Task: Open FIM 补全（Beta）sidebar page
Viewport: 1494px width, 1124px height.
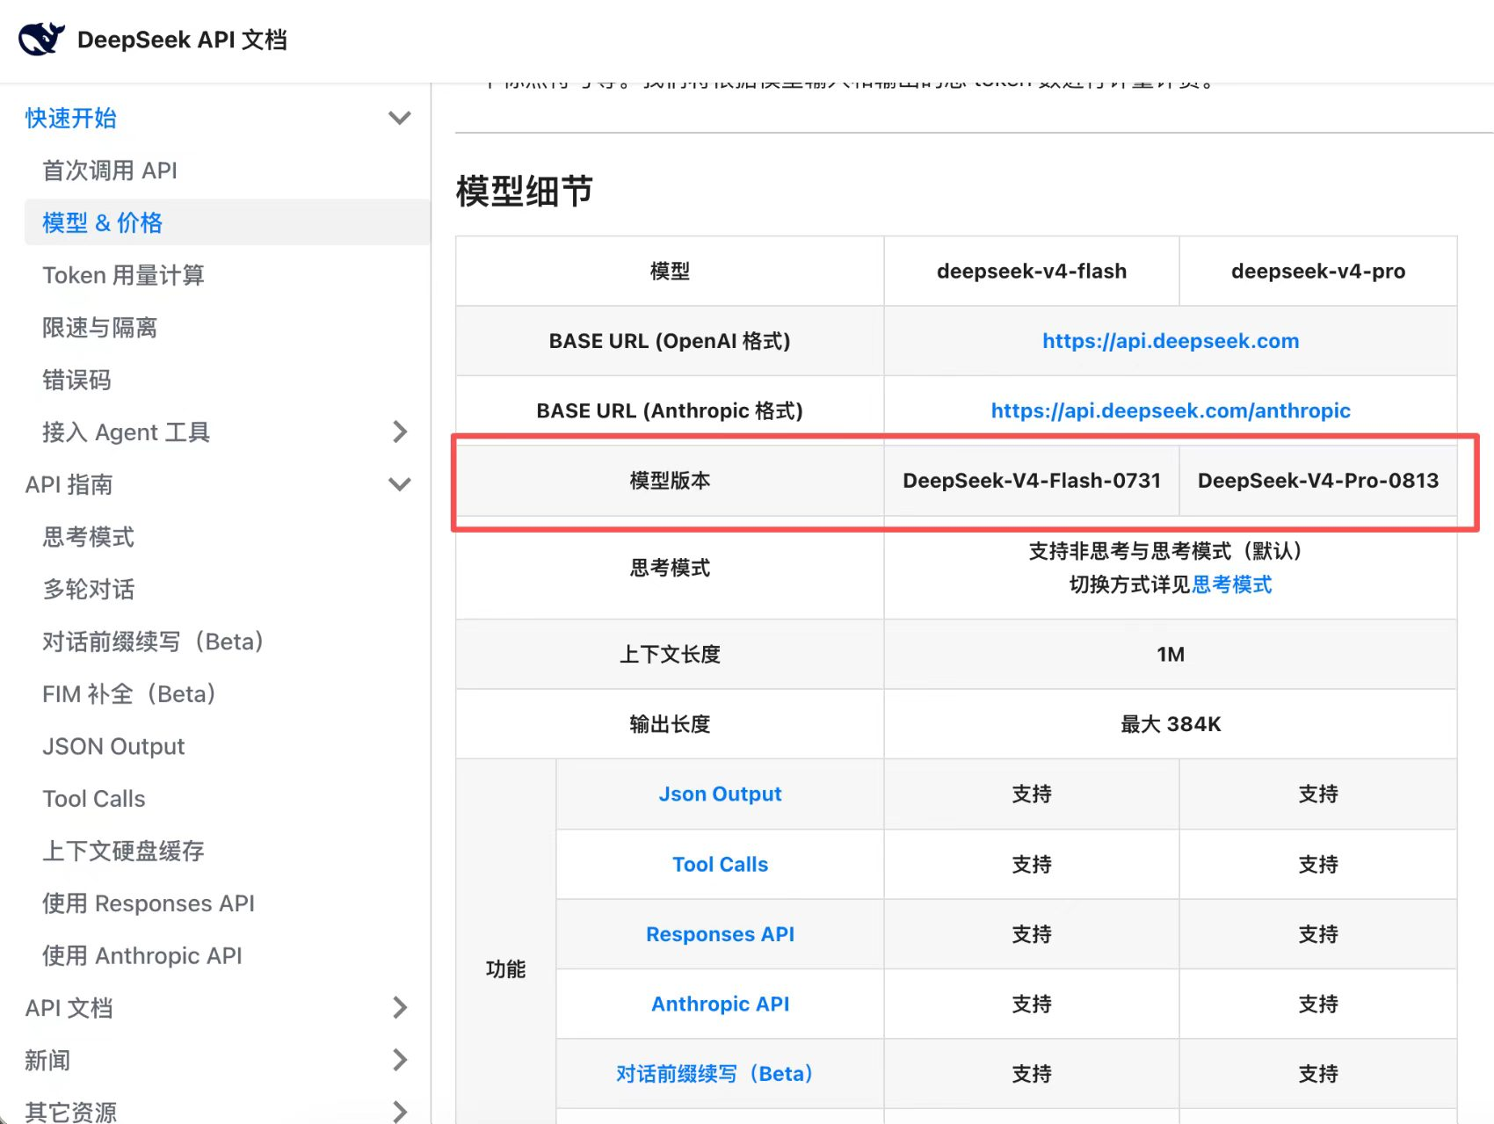Action: pos(128,694)
